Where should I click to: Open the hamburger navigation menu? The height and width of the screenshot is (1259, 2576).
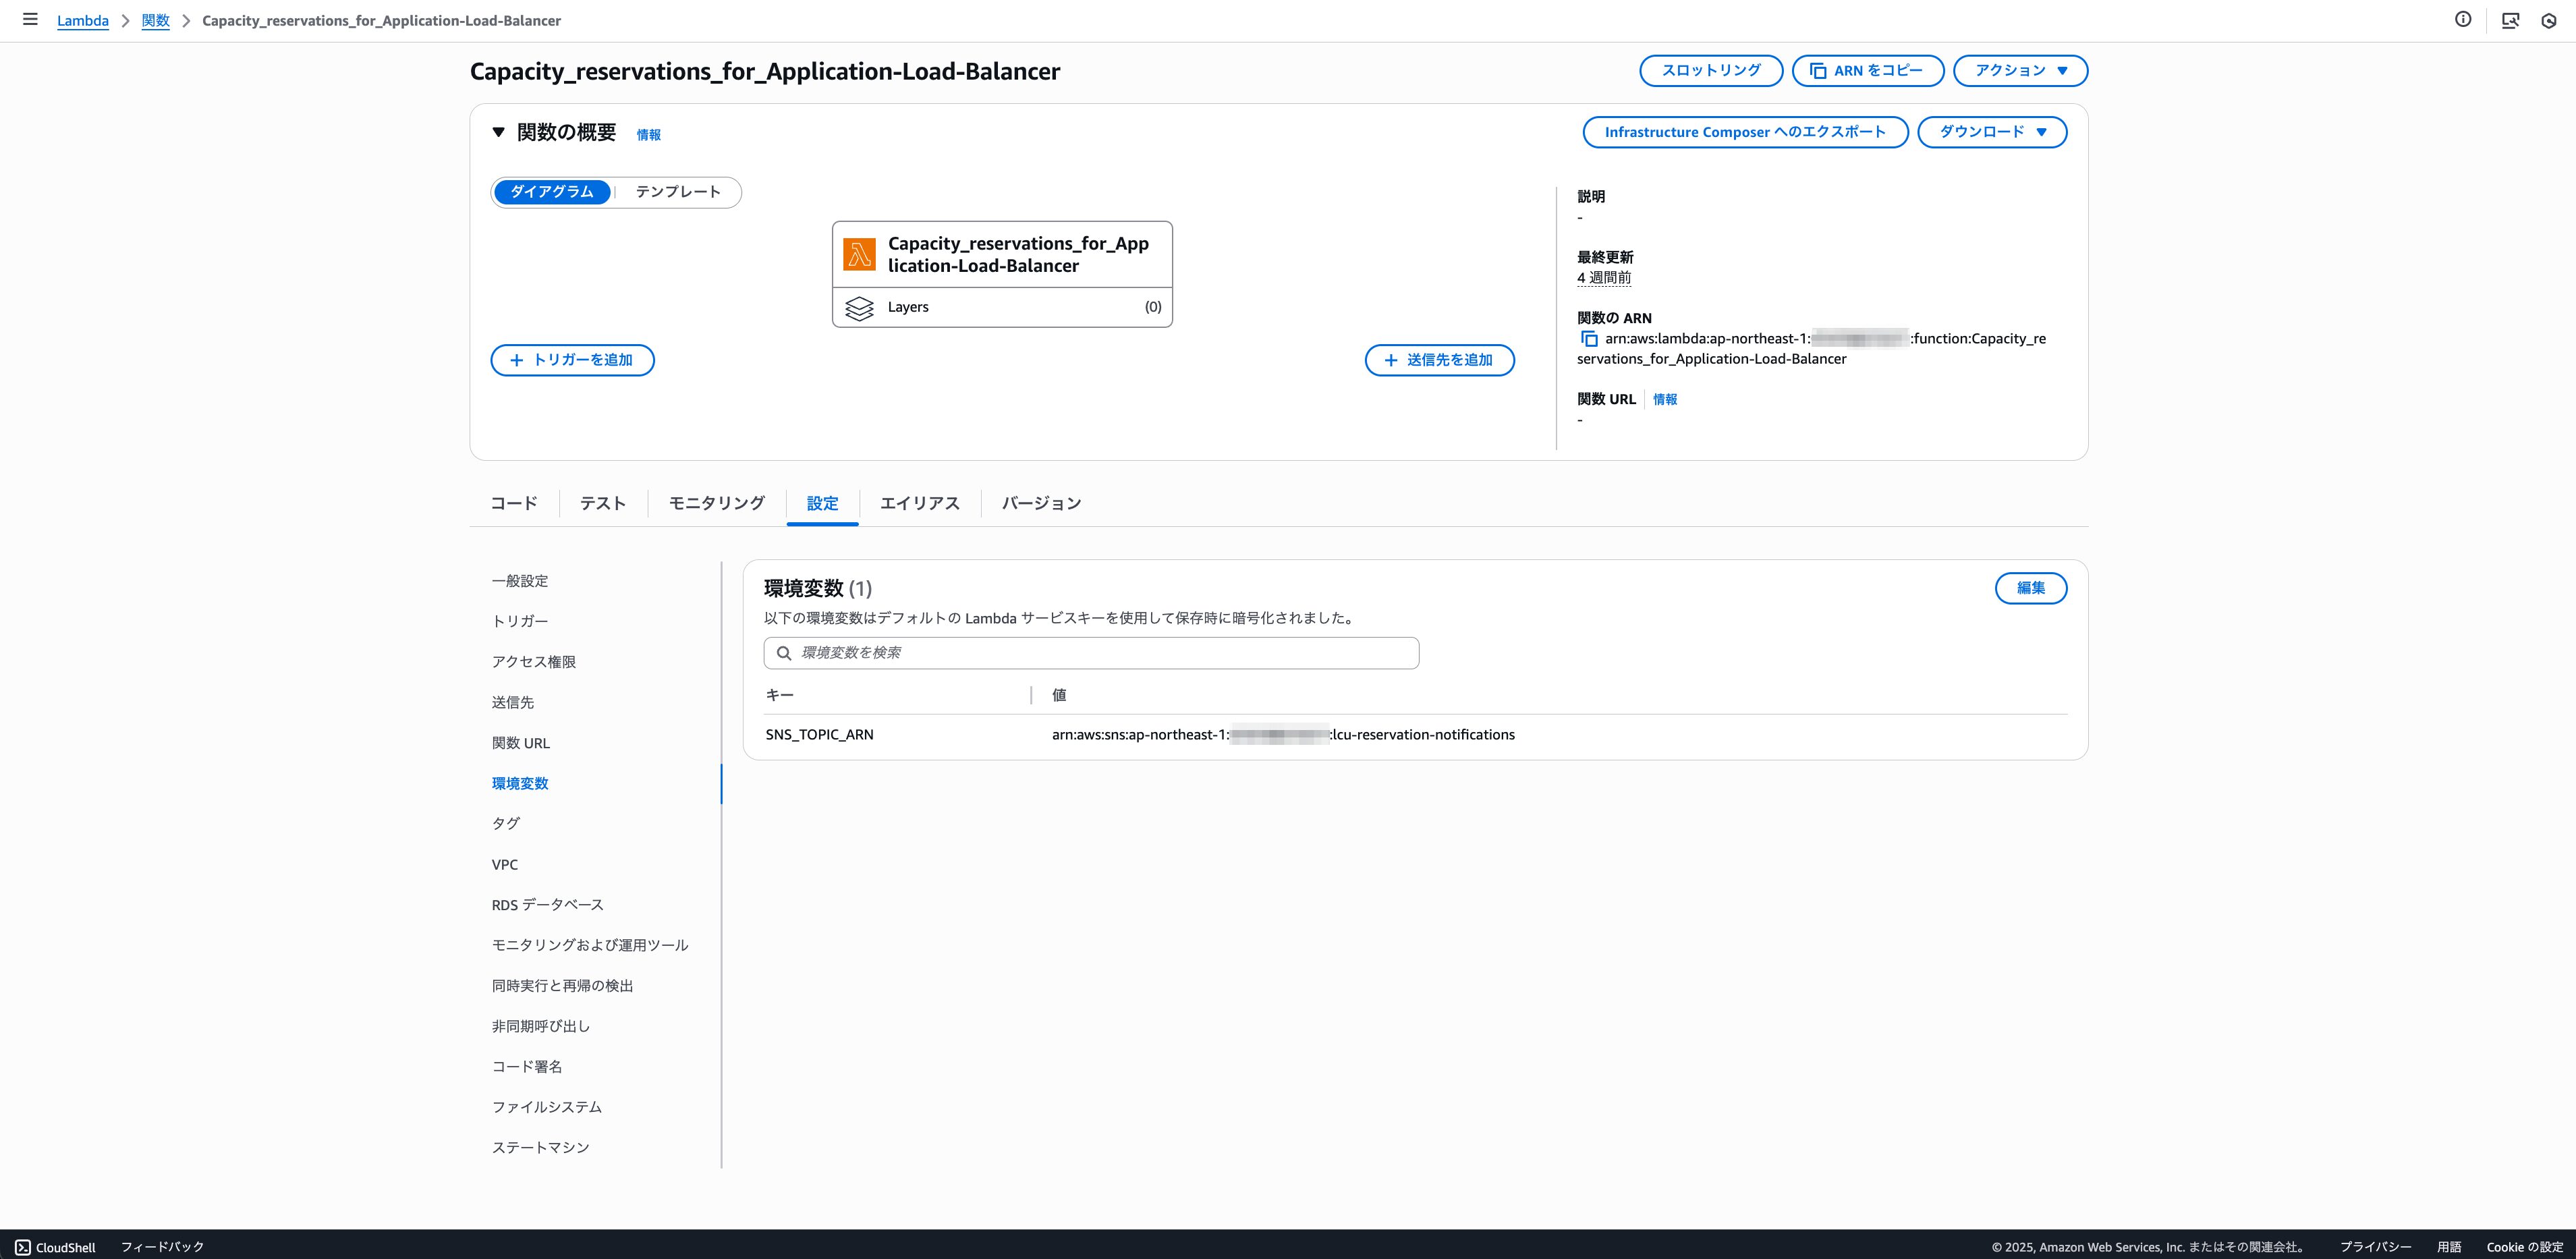click(x=30, y=20)
